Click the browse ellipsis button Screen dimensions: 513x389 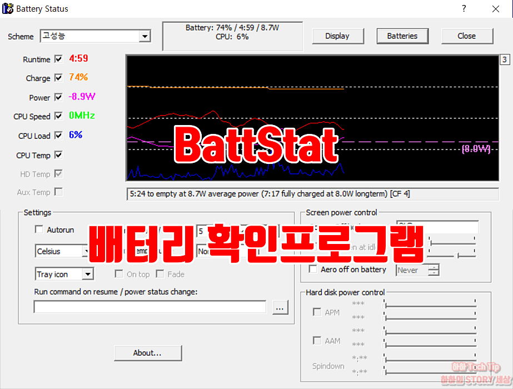(x=280, y=307)
